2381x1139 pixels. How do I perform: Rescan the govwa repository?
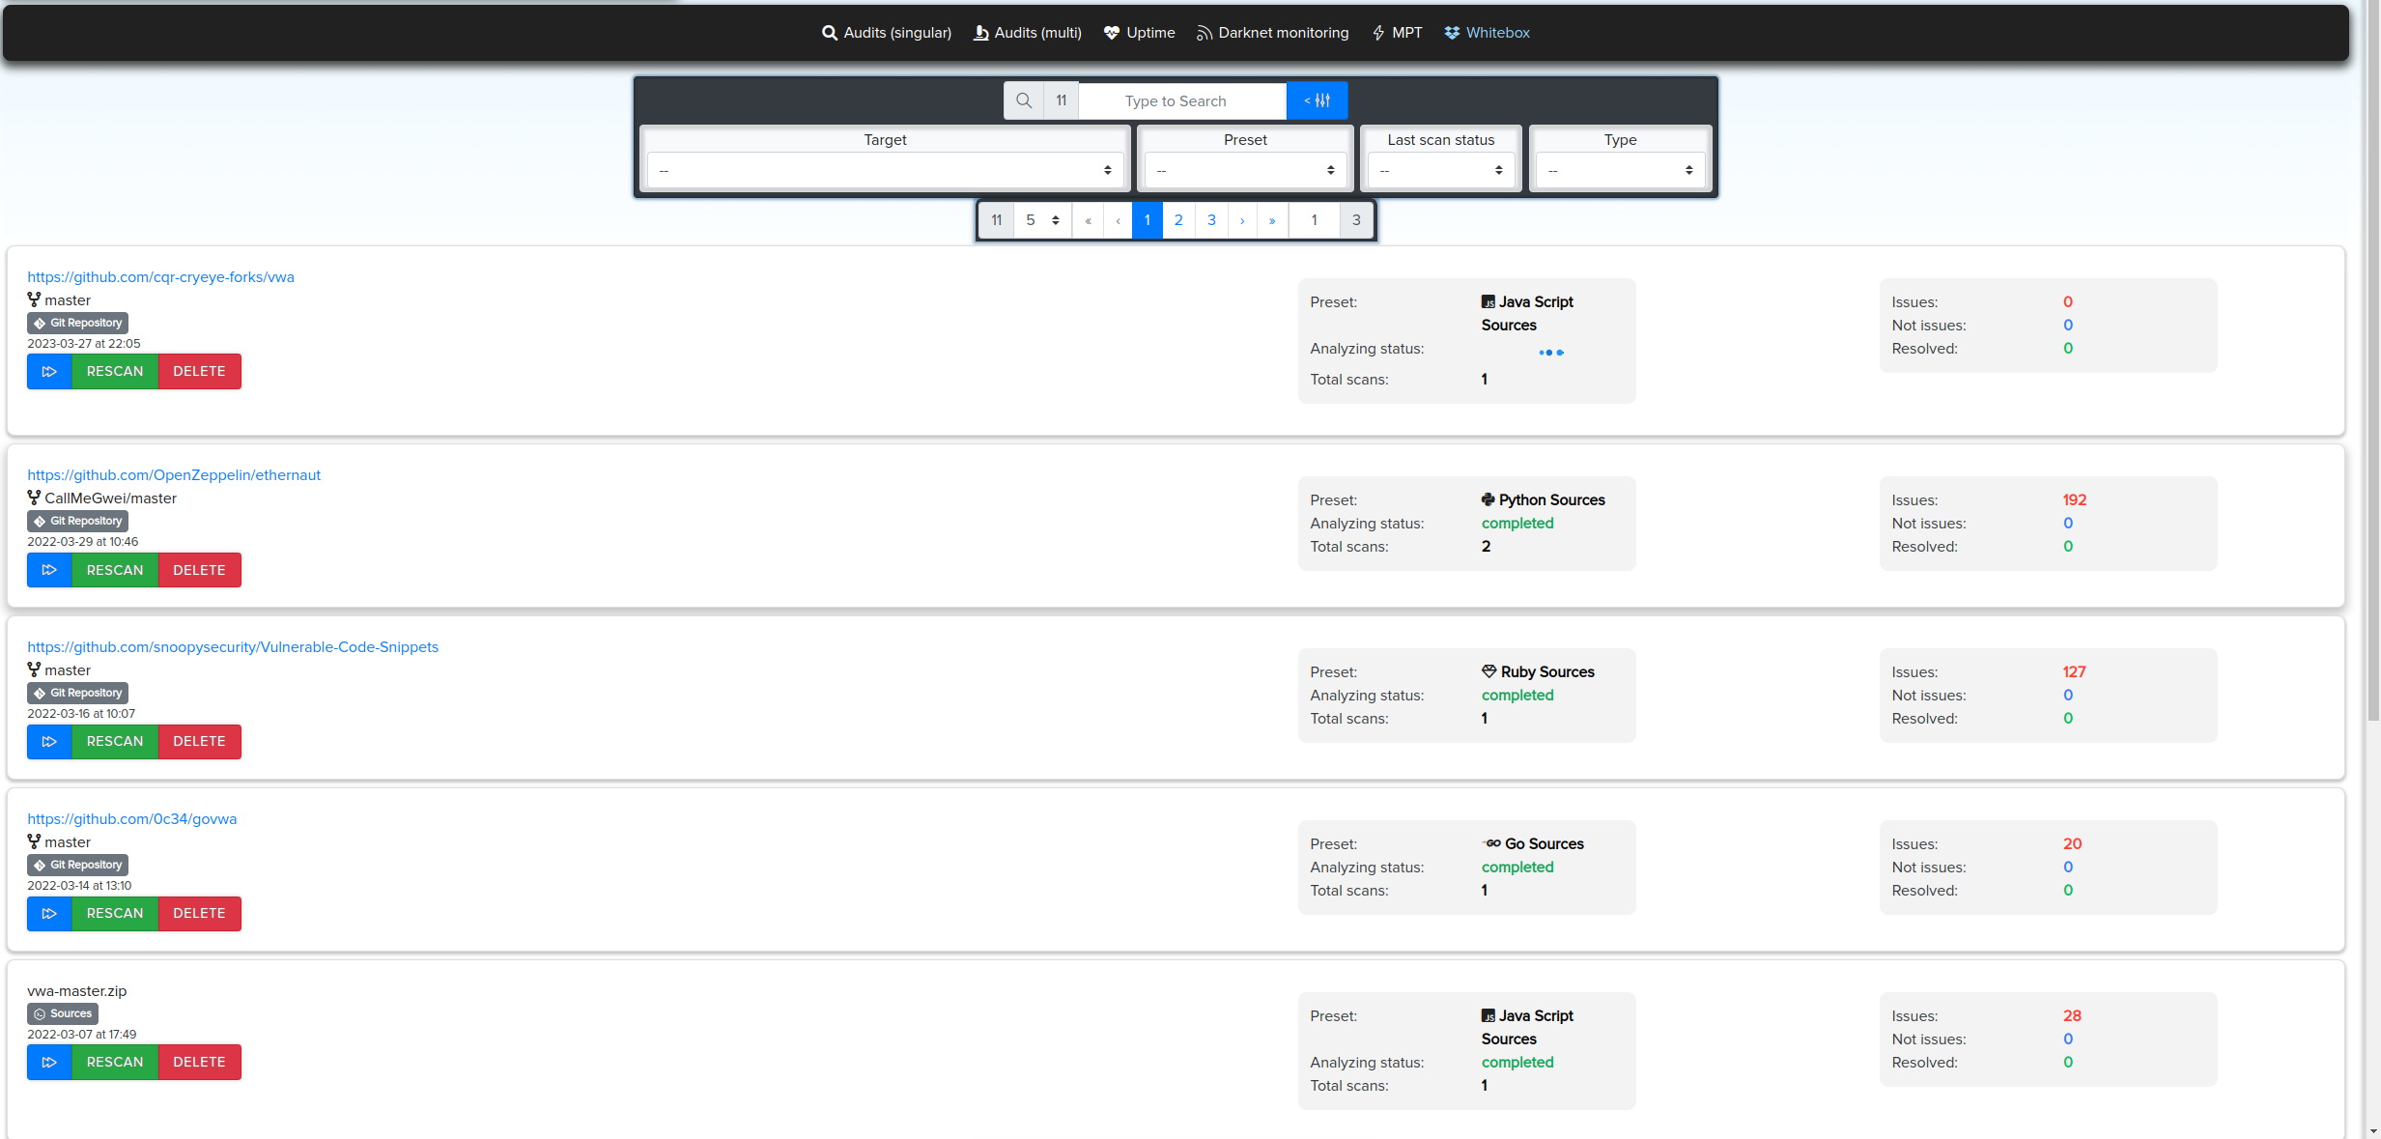click(115, 913)
